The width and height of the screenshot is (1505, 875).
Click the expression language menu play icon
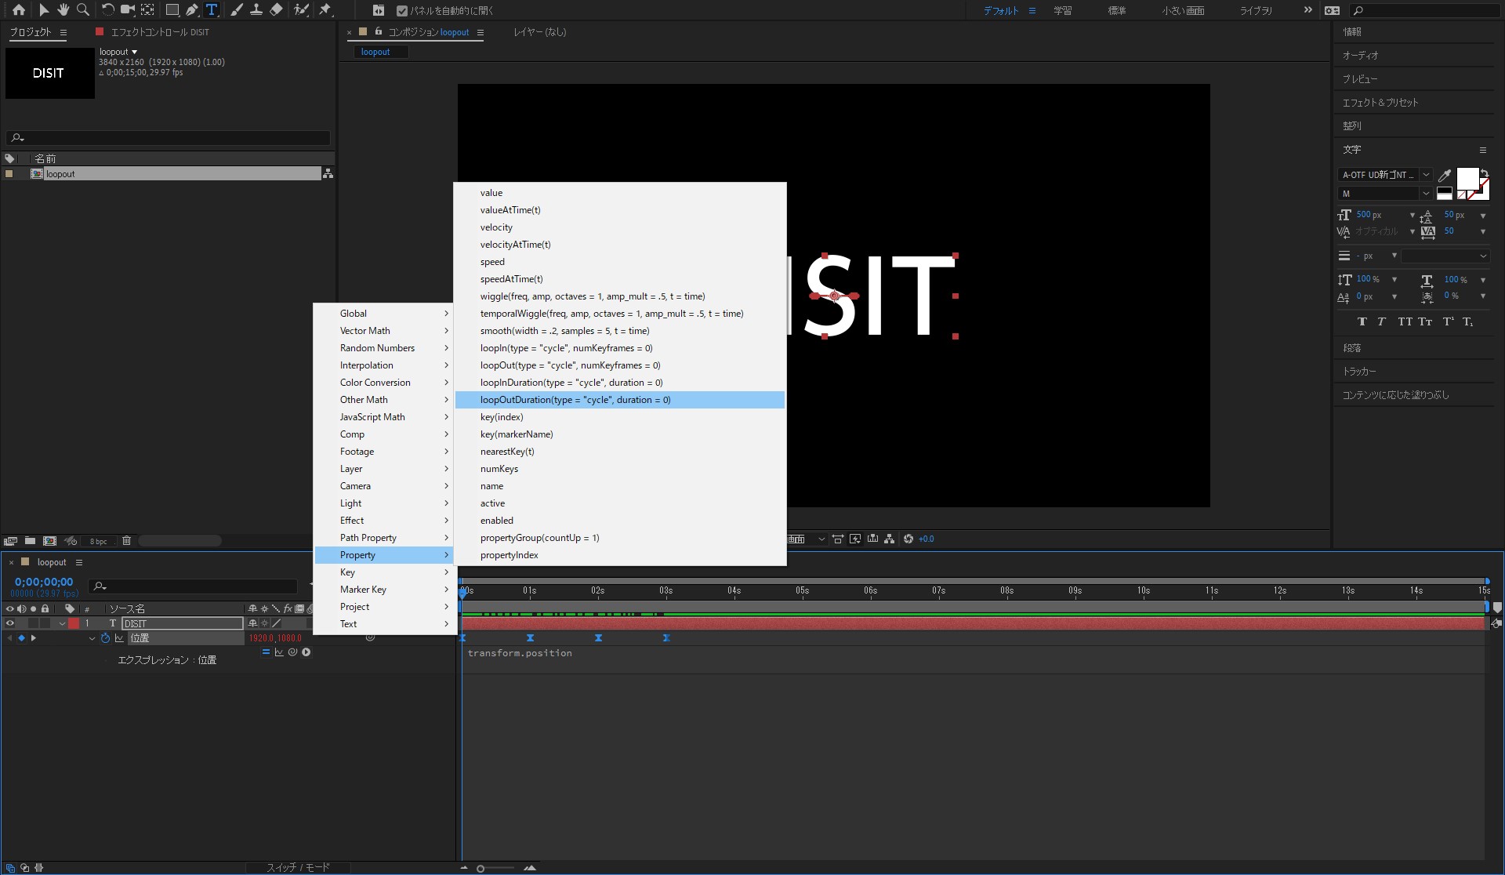click(x=306, y=652)
